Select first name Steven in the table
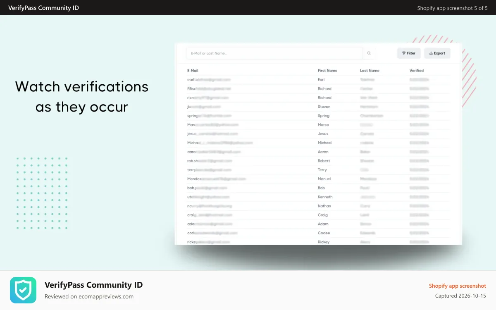This screenshot has height=310, width=496. [324, 107]
